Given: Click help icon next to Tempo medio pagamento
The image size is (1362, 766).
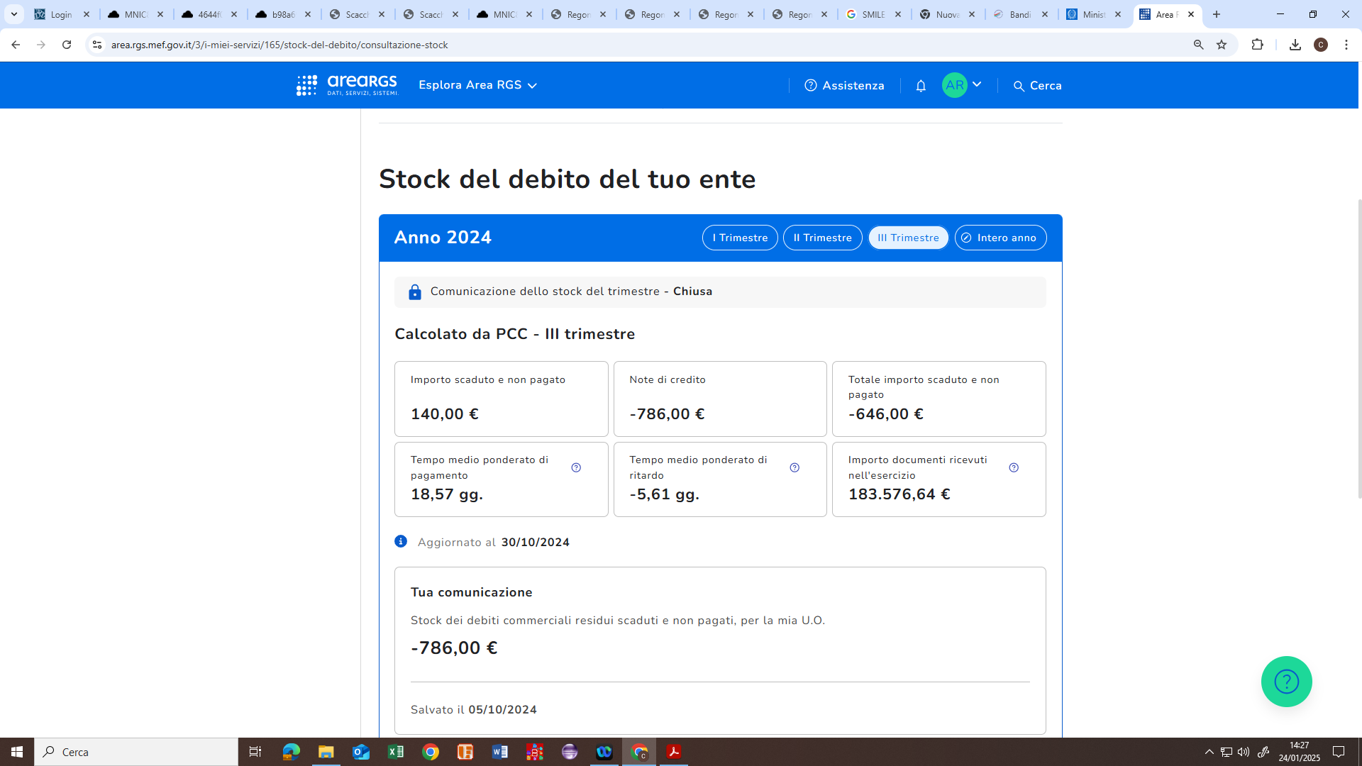Looking at the screenshot, I should (x=576, y=467).
